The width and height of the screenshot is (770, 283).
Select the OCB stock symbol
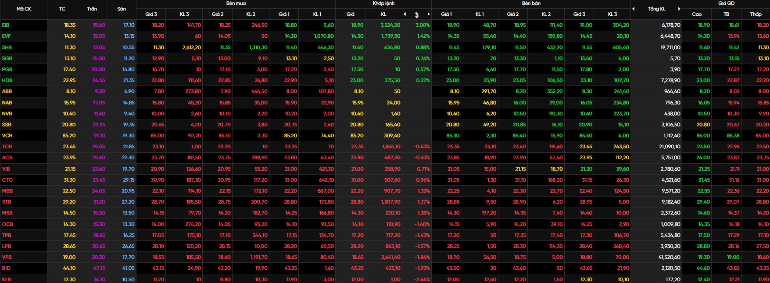(7, 224)
